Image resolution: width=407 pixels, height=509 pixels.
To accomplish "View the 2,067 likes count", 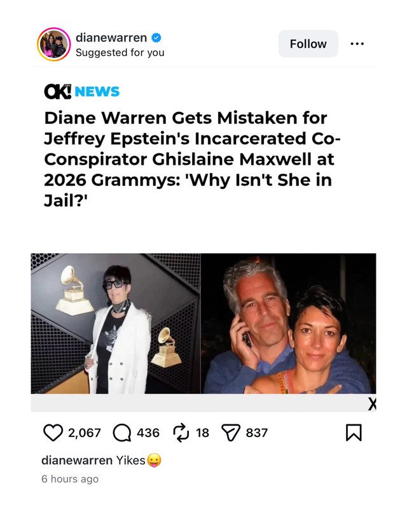I will click(x=85, y=433).
